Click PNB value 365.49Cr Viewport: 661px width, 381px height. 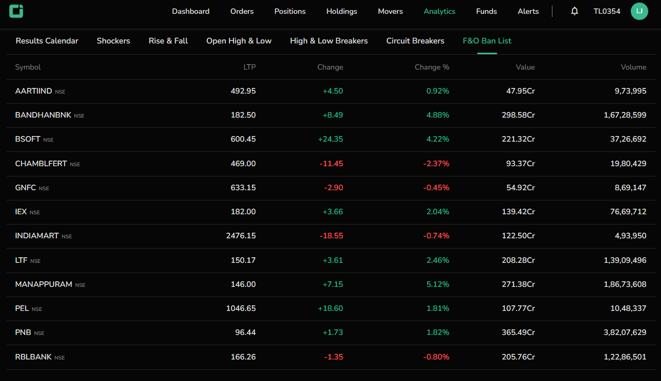click(x=518, y=332)
